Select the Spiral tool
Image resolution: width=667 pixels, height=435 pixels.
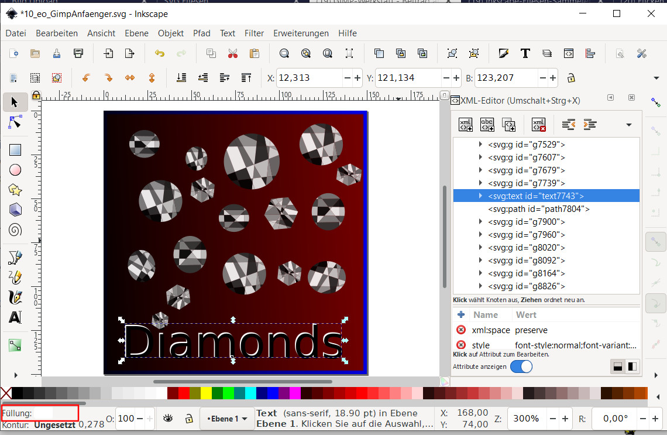15,230
